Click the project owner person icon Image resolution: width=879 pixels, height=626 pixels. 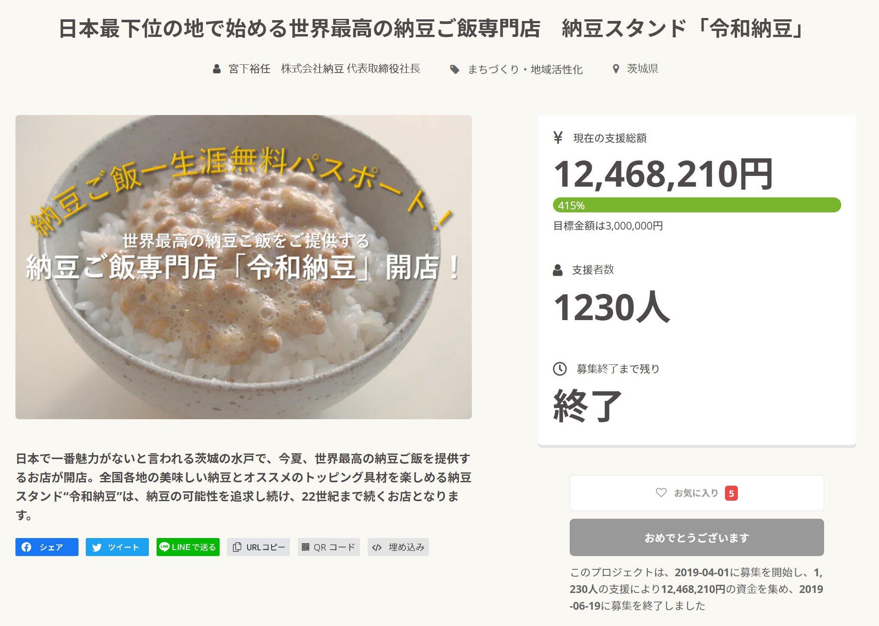point(217,69)
